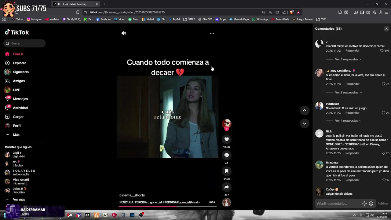Expand video description with 'más'

click(x=212, y=202)
